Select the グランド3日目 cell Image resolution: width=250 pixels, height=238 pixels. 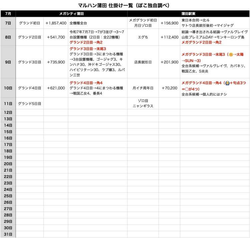tap(30, 62)
